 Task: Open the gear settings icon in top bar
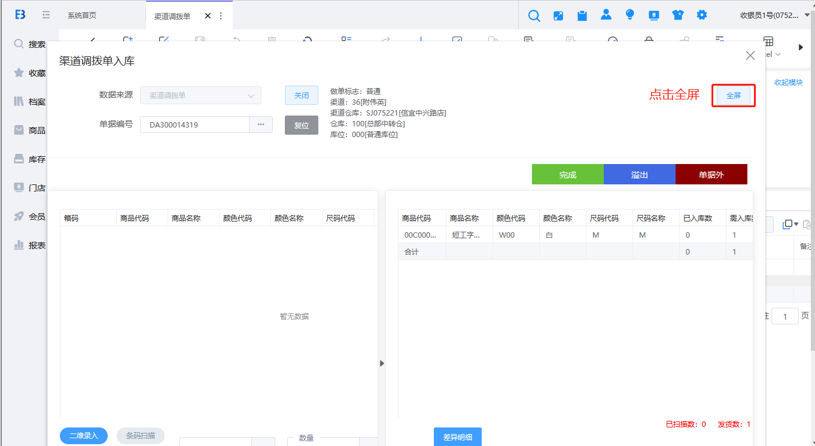point(702,15)
